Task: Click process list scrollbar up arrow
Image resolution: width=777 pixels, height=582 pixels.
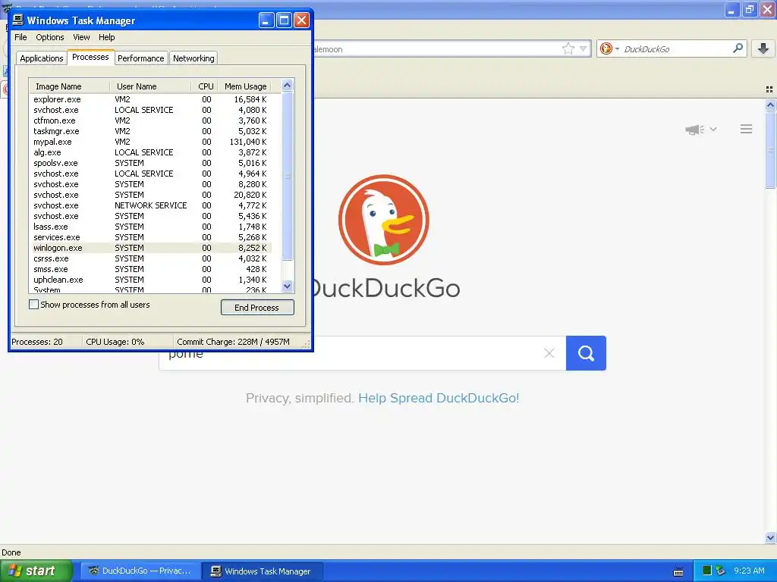Action: click(287, 85)
